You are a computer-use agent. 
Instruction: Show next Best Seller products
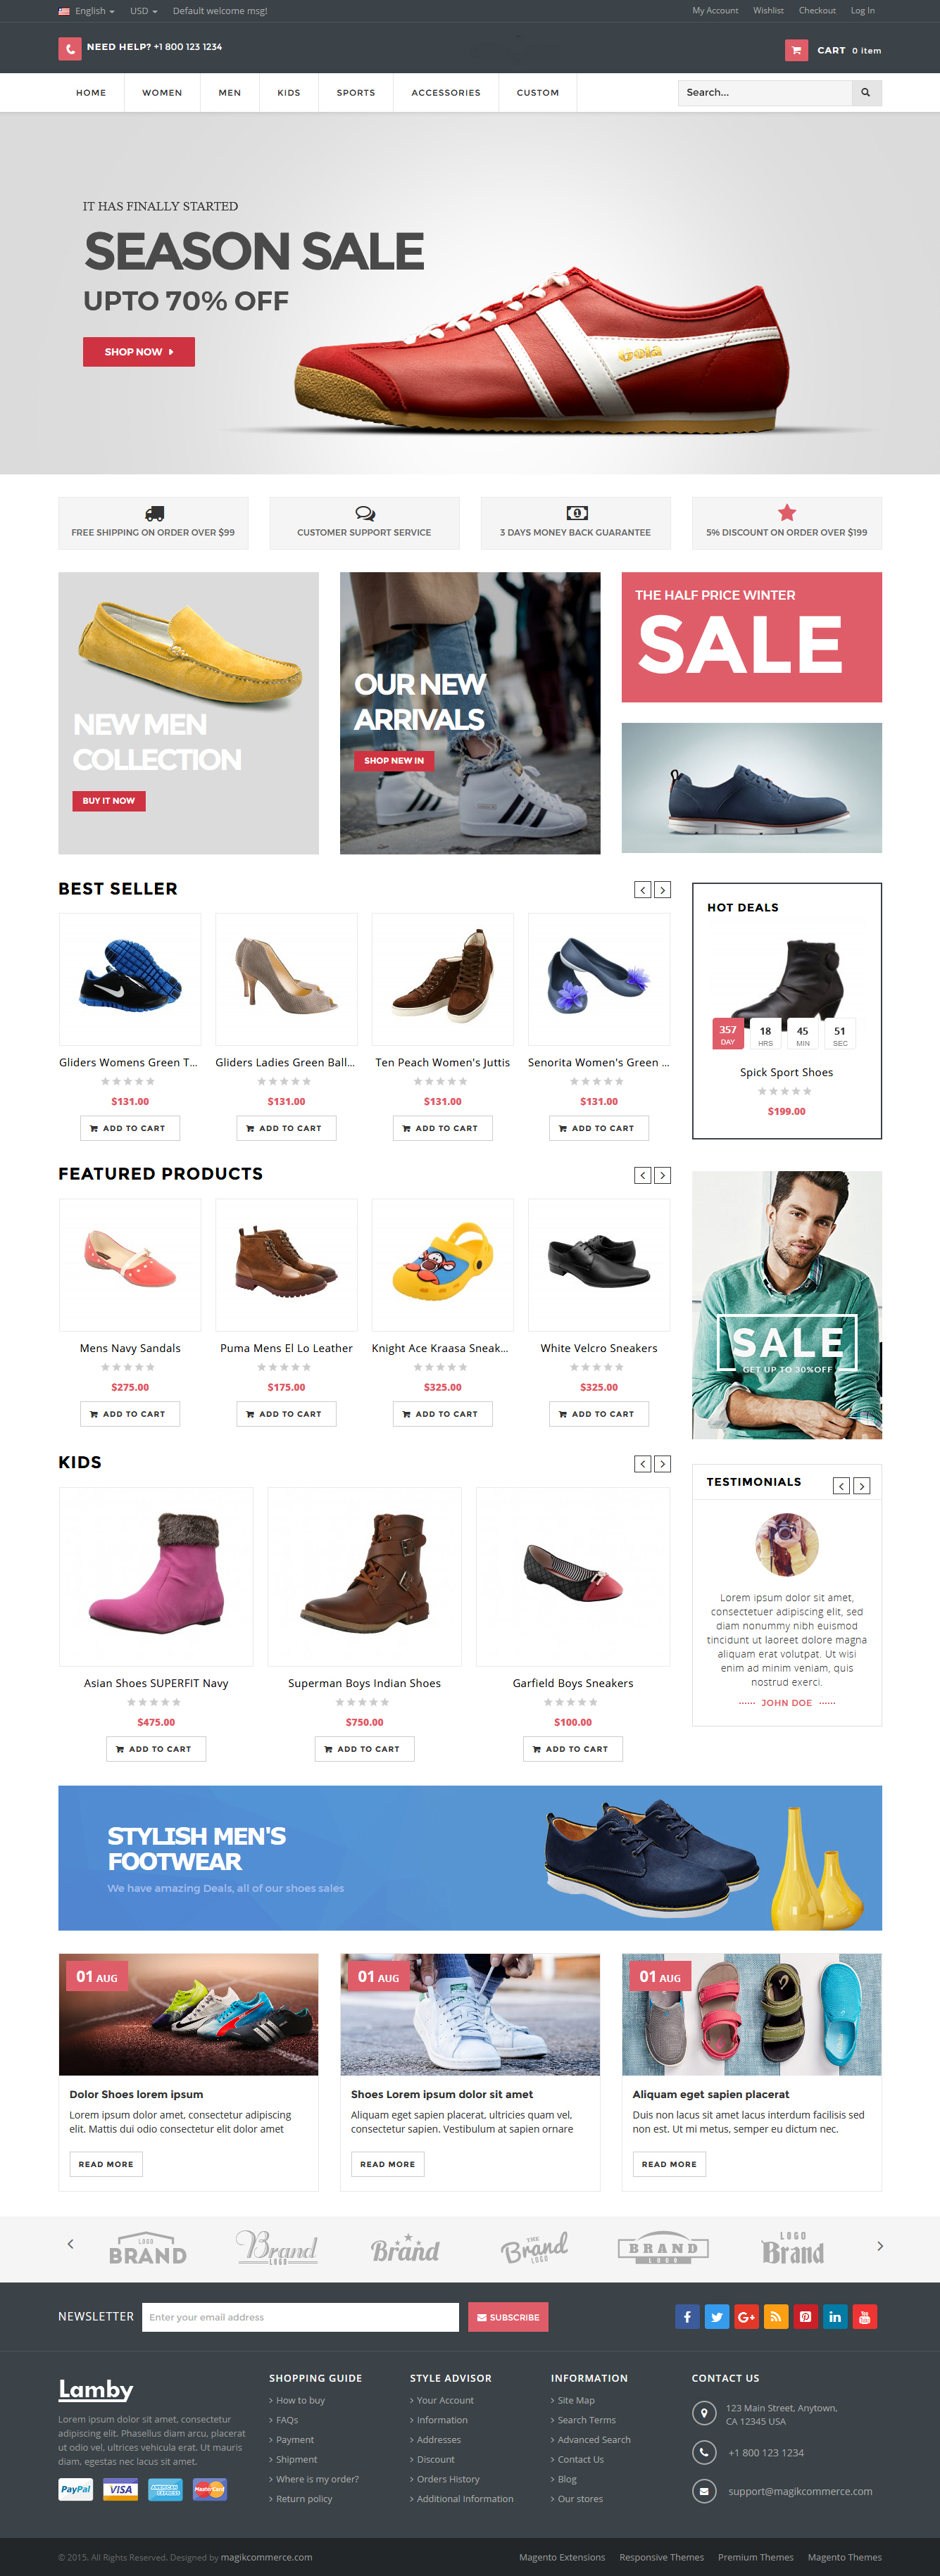(x=662, y=890)
